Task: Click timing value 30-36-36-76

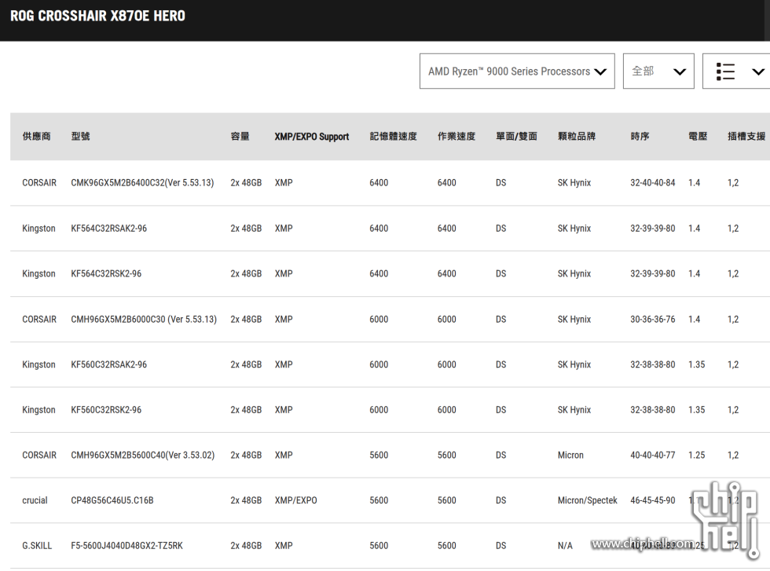Action: coord(653,319)
